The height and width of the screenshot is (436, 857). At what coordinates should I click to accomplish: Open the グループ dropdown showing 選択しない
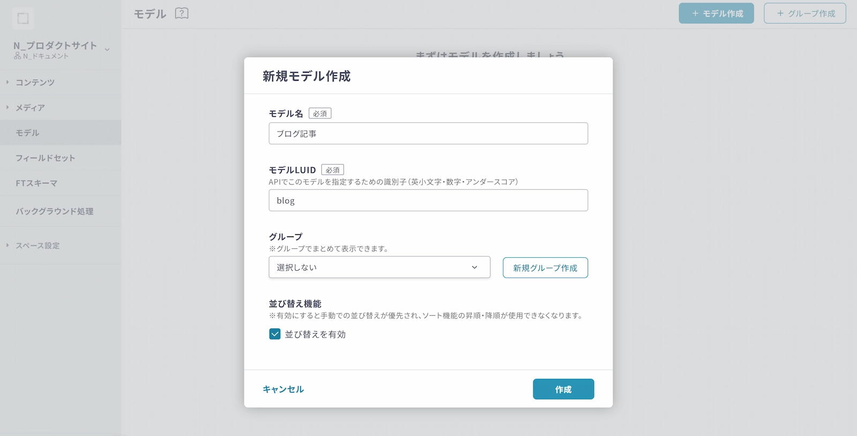[379, 267]
